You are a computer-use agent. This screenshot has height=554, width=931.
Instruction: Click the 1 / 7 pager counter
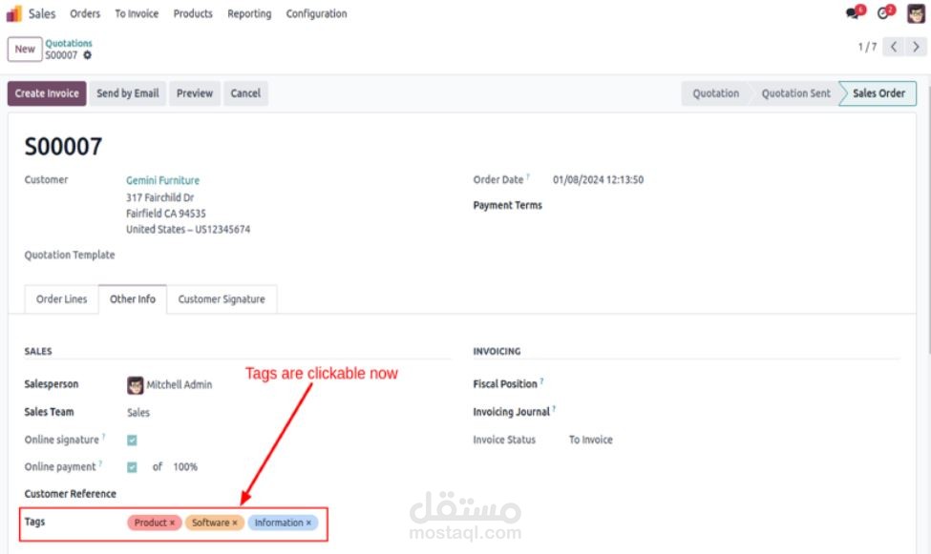(x=867, y=47)
